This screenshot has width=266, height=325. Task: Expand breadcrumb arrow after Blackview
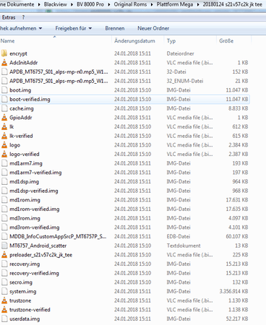pyautogui.click(x=72, y=4)
